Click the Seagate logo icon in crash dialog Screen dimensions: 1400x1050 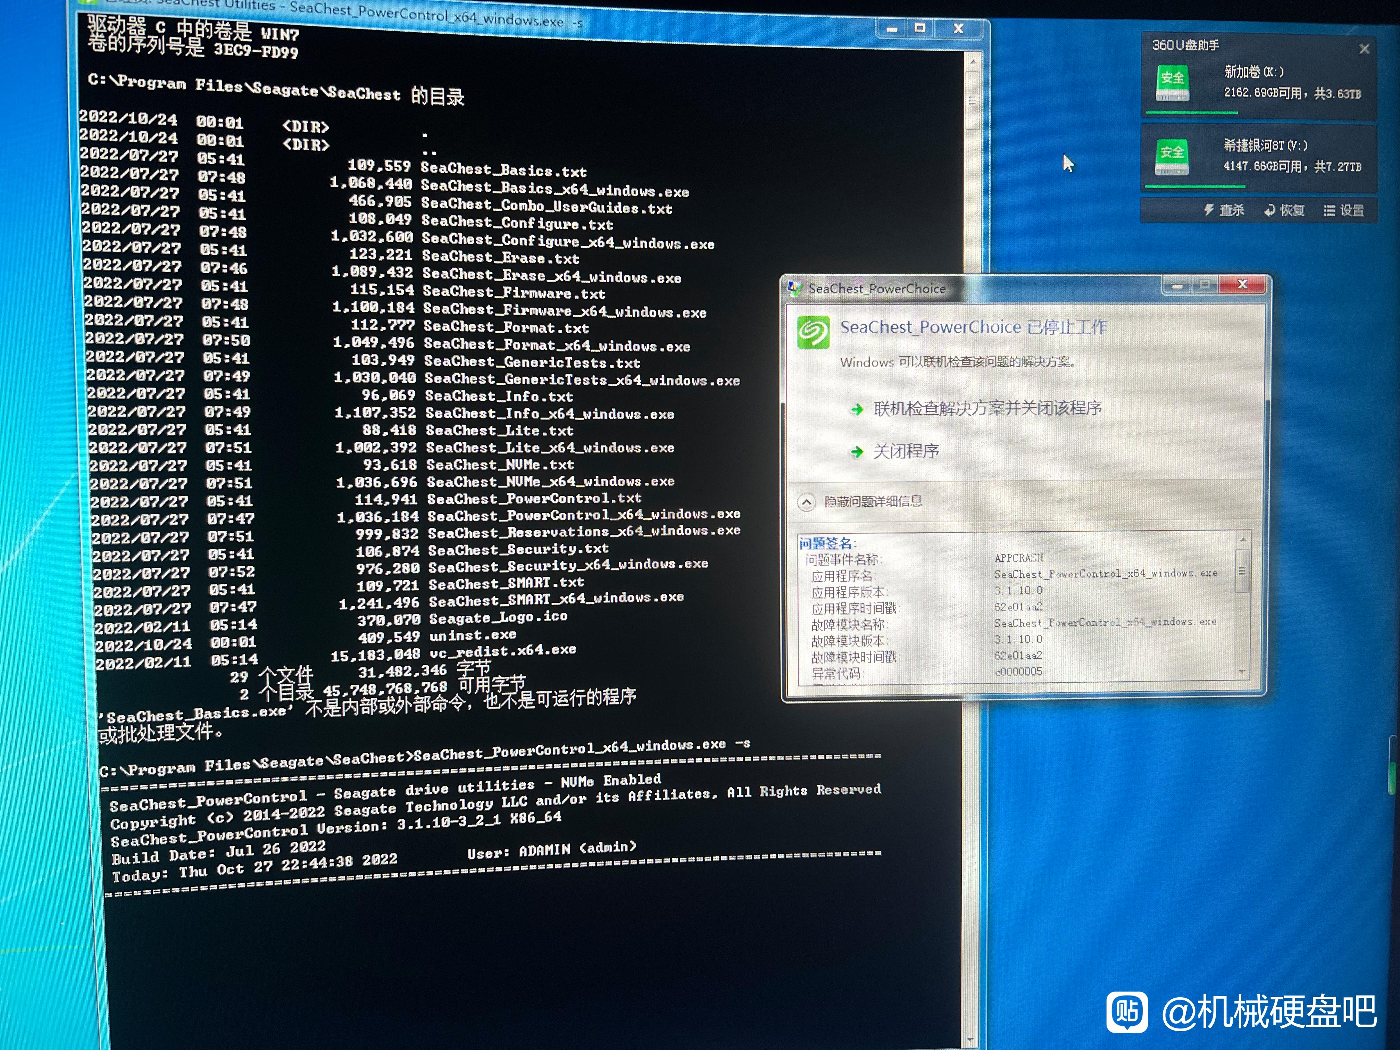coord(813,332)
